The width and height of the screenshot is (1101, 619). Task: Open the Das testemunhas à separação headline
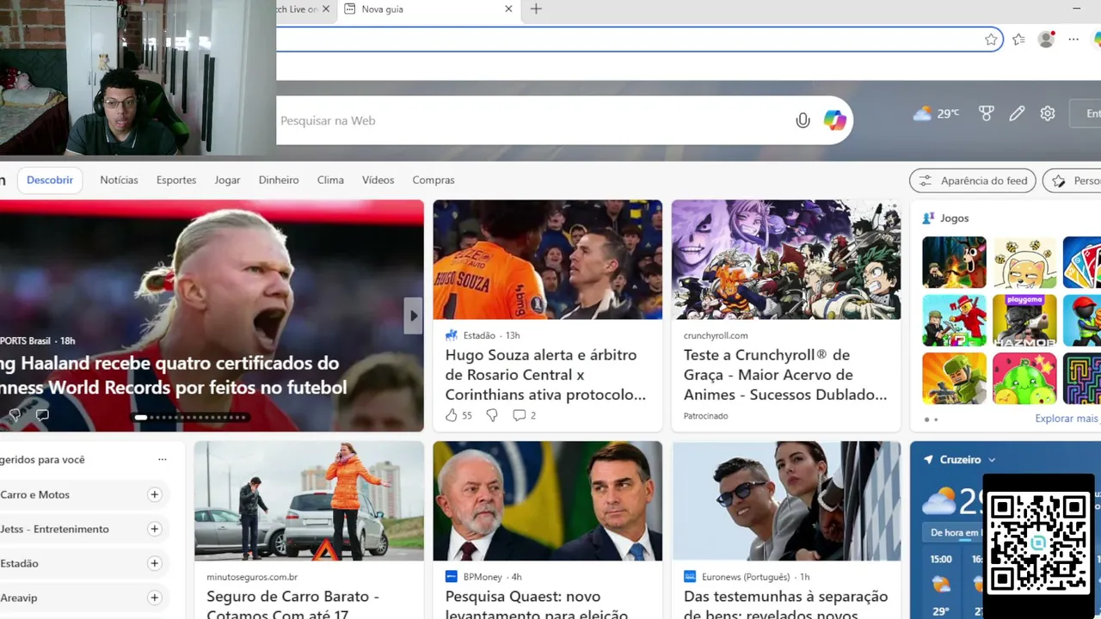[785, 604]
